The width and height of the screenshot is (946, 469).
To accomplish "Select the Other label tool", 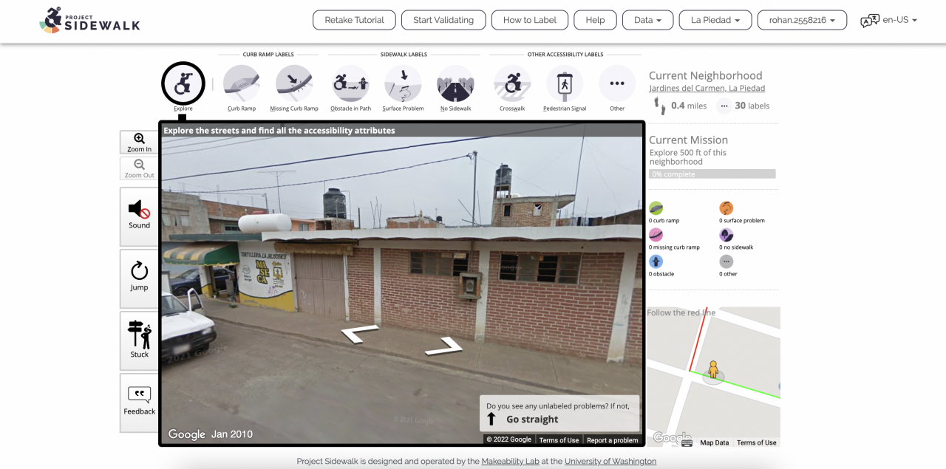I will pos(617,83).
